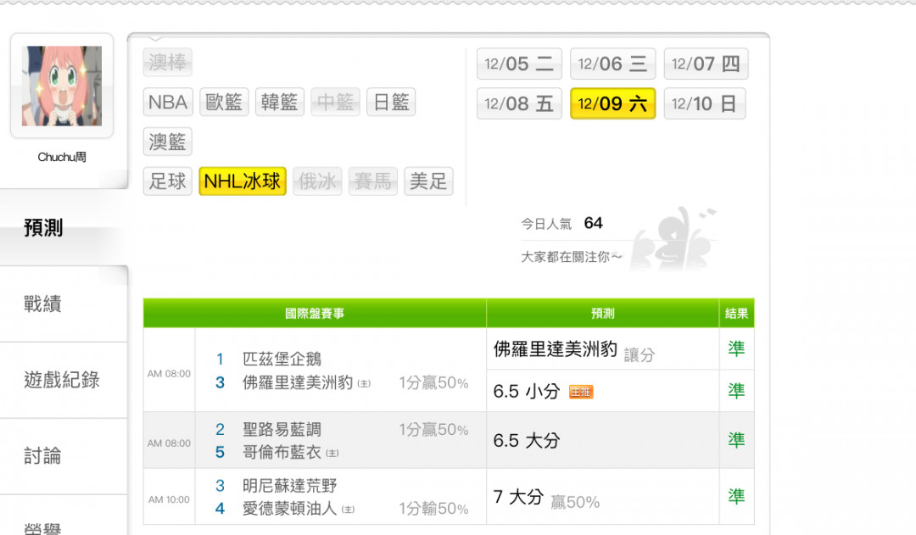916x535 pixels.
Task: Select the NBA league filter
Action: 168,103
